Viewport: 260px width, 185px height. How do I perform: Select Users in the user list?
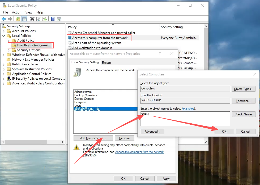pos(78,106)
